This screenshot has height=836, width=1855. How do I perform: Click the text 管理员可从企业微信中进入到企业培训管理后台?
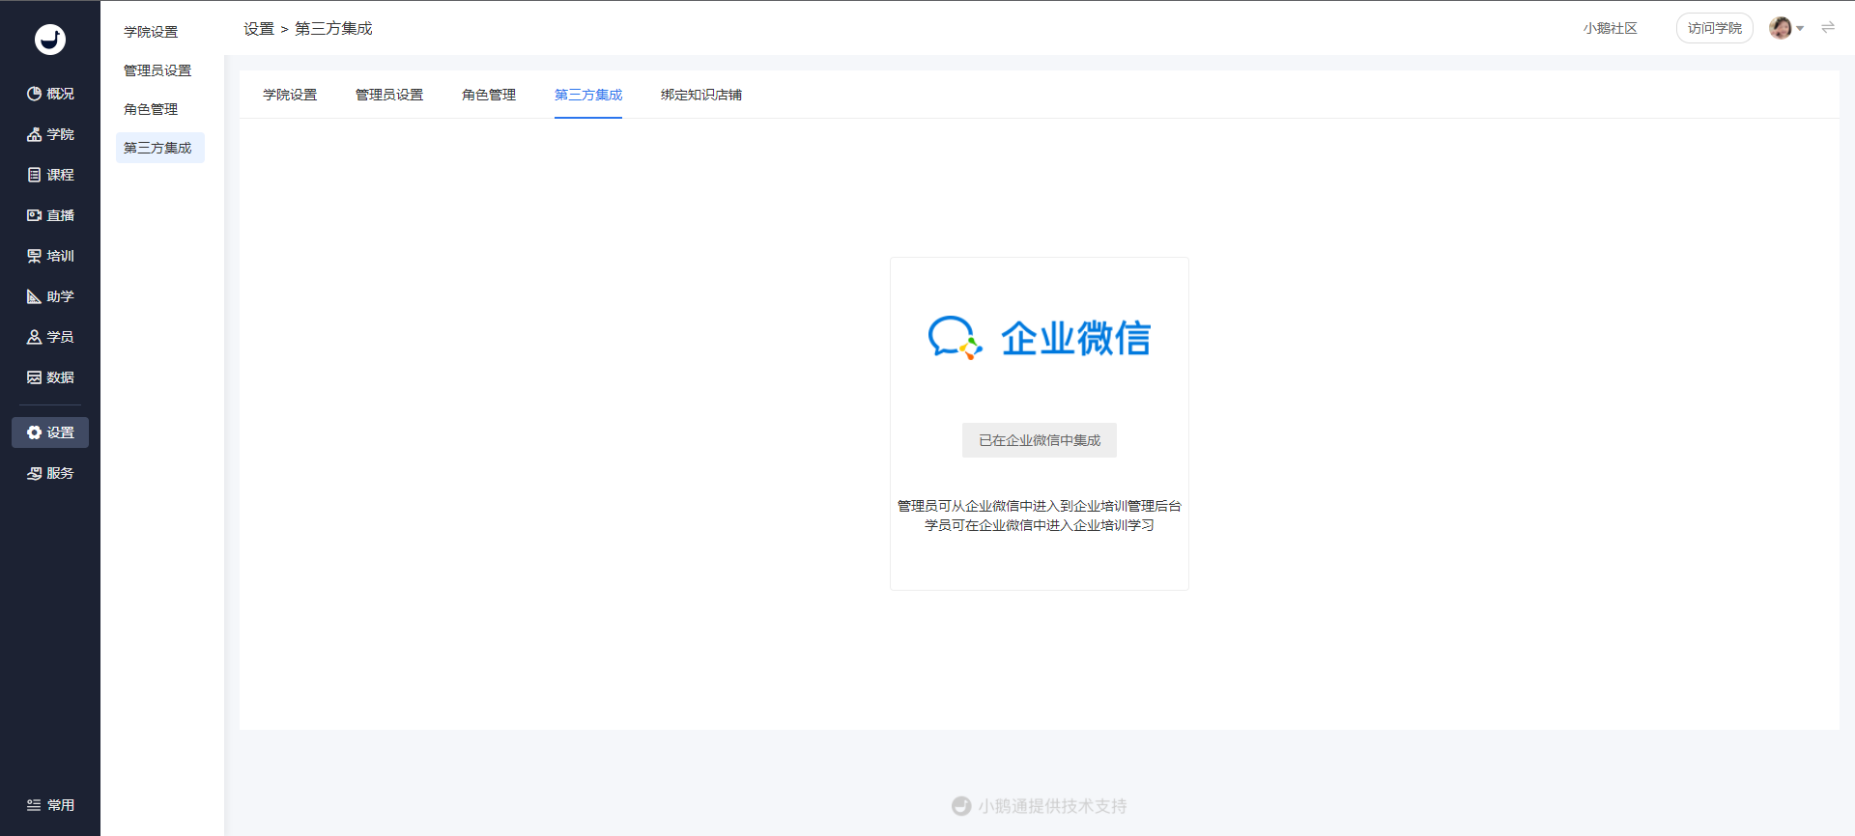click(x=1040, y=506)
